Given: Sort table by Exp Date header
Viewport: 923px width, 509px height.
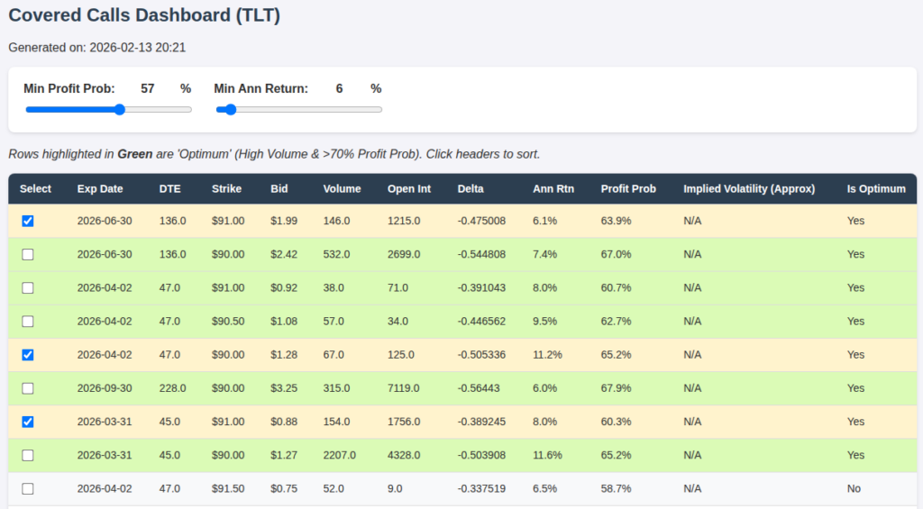Looking at the screenshot, I should coord(100,189).
